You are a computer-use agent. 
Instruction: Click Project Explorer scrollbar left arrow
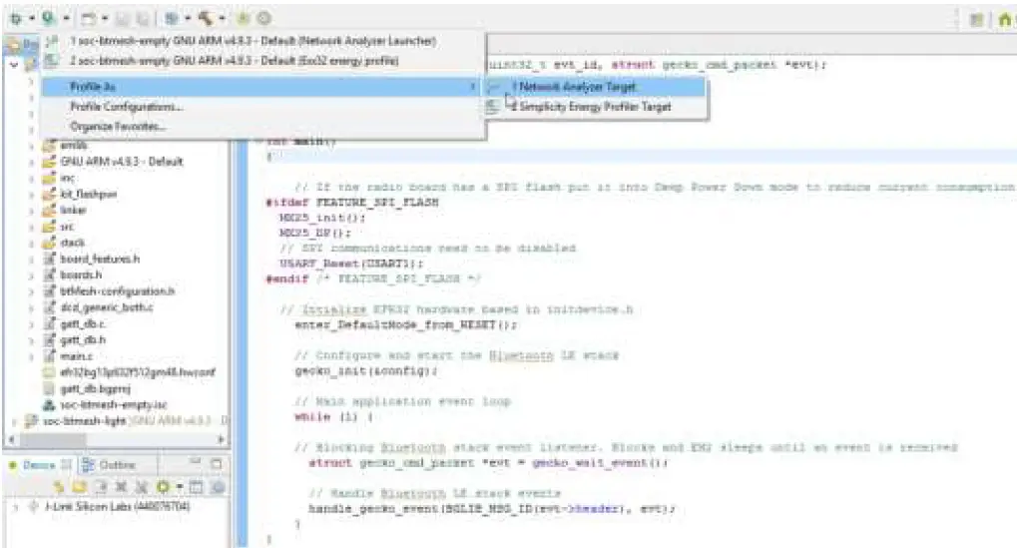(x=12, y=439)
